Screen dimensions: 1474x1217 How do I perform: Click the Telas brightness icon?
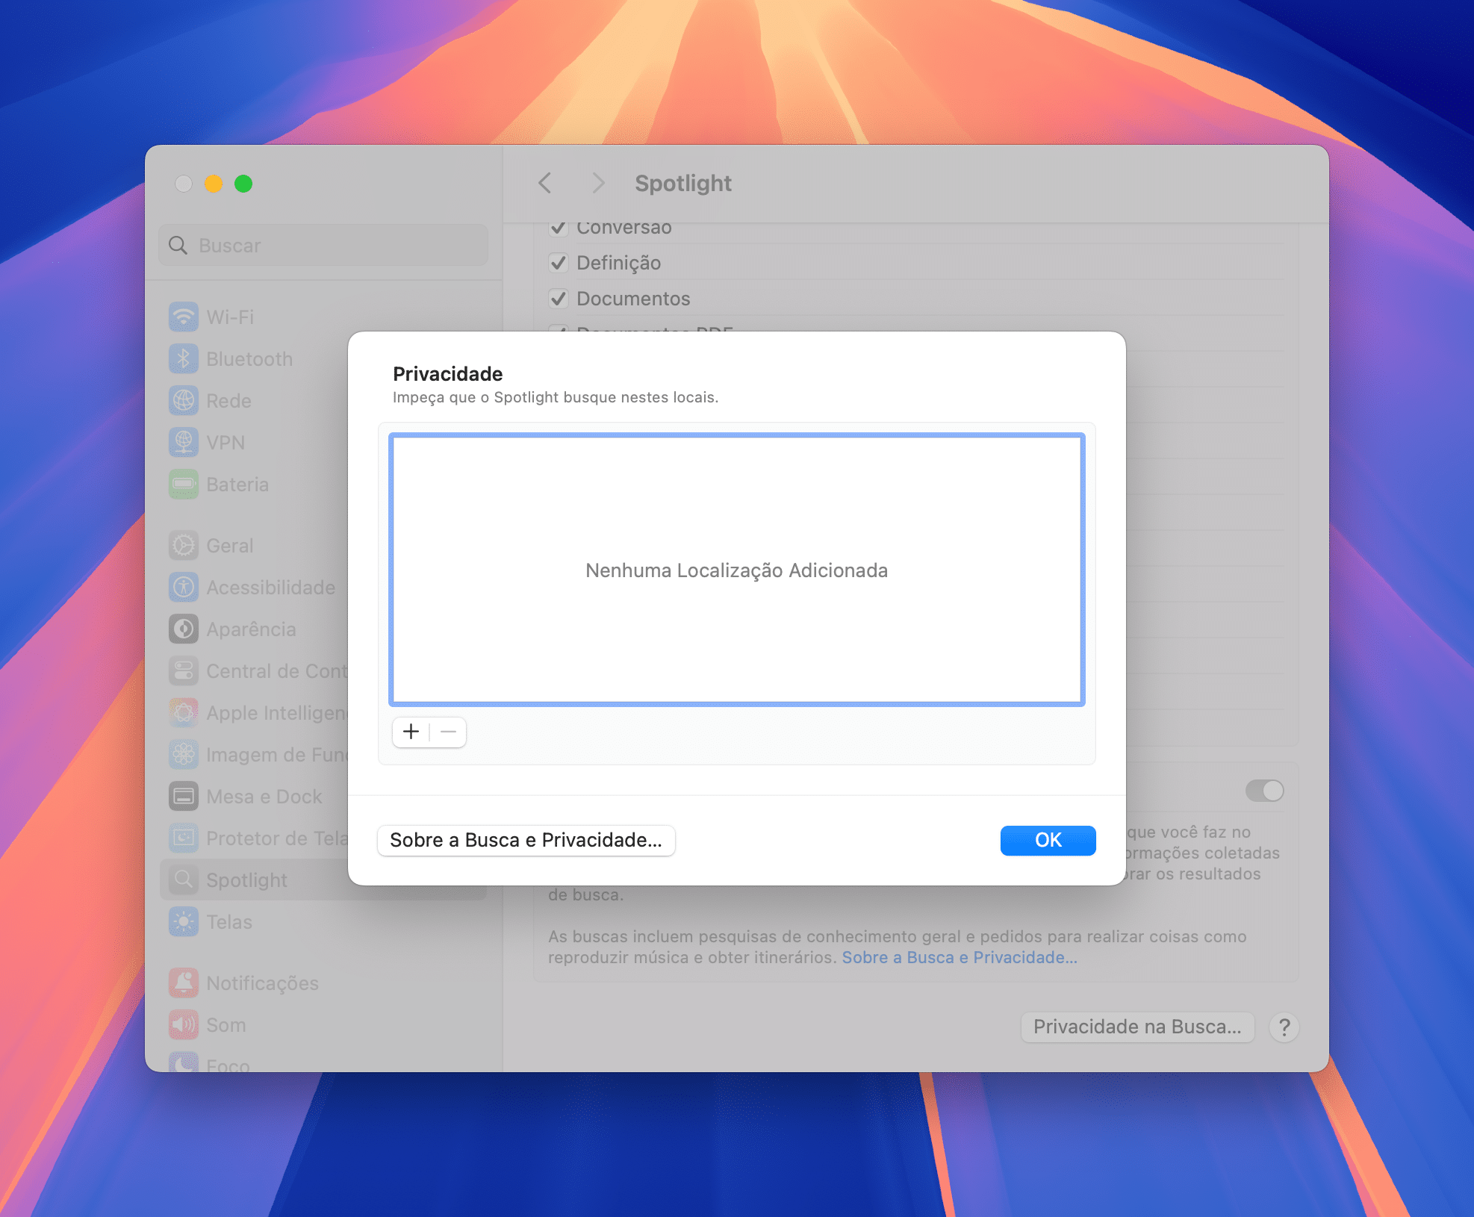point(183,921)
